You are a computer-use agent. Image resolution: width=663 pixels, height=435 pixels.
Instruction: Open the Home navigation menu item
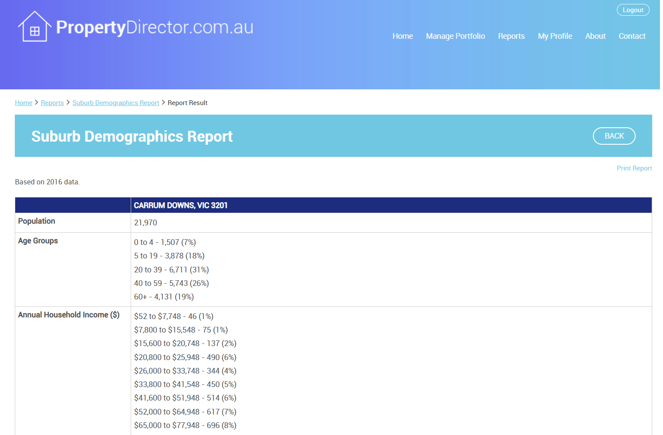pyautogui.click(x=403, y=36)
